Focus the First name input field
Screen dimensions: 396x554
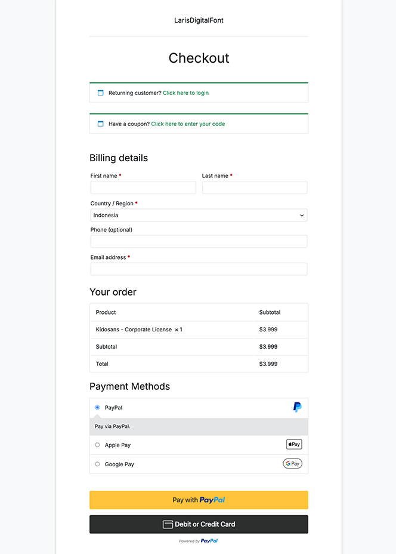click(x=143, y=187)
